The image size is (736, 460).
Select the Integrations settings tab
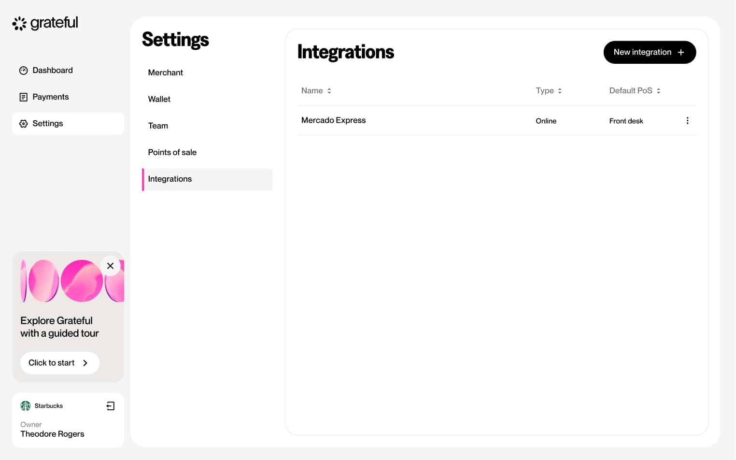pyautogui.click(x=170, y=179)
